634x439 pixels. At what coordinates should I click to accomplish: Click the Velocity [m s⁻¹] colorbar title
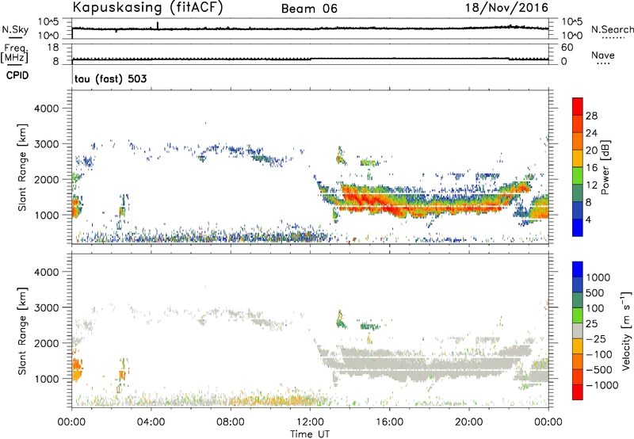pyautogui.click(x=626, y=330)
